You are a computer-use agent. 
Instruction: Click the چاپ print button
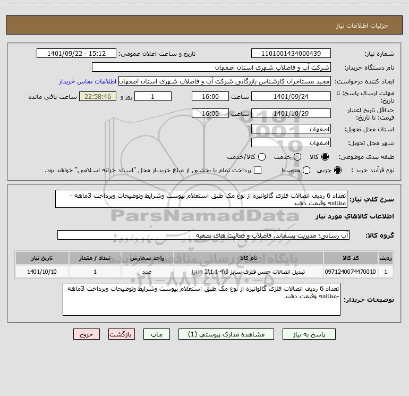[157, 334]
